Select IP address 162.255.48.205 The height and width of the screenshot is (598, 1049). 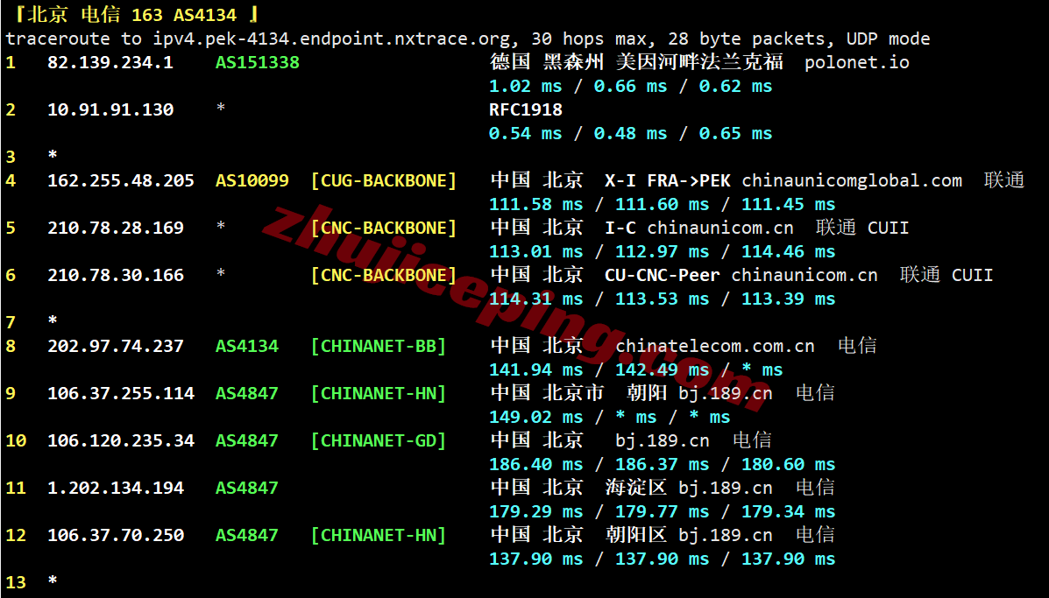point(121,181)
